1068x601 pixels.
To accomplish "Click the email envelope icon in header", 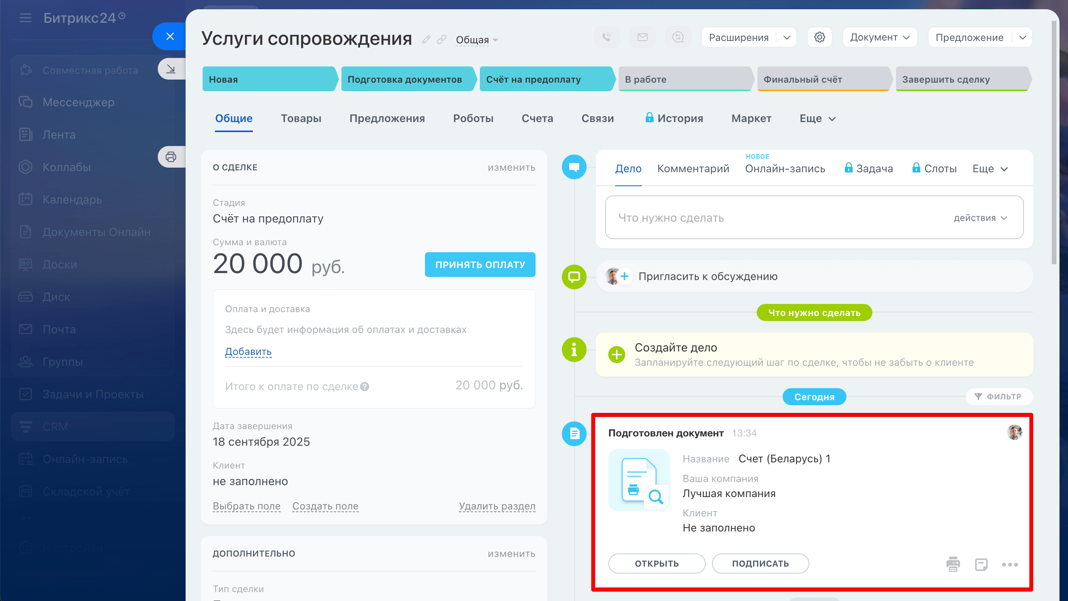I will click(643, 37).
